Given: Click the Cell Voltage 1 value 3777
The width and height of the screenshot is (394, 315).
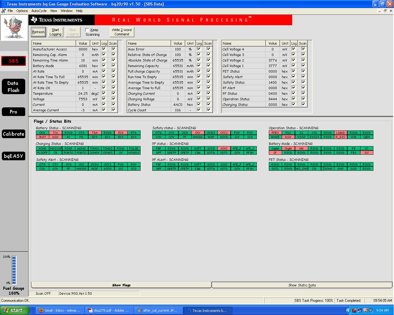Looking at the screenshot, I should coord(273,66).
